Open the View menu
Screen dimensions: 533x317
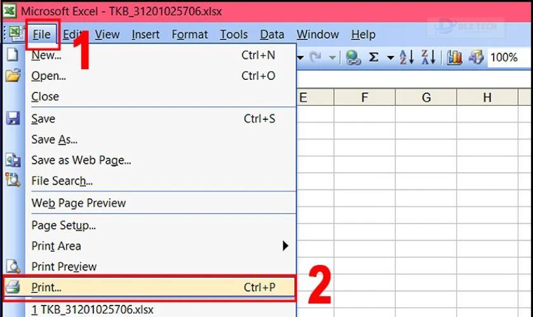[107, 34]
